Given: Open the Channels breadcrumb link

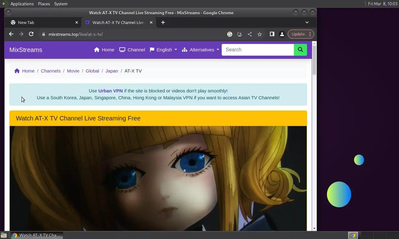Looking at the screenshot, I should [51, 71].
